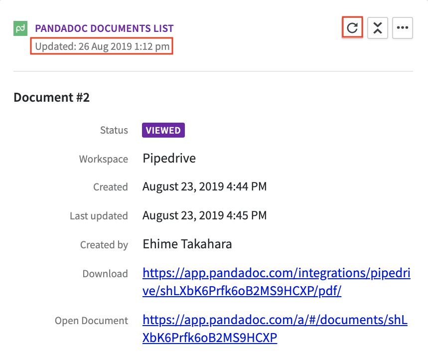Click the Updated 26 Aug 2019 timestamp
Image resolution: width=428 pixels, height=359 pixels.
point(102,47)
